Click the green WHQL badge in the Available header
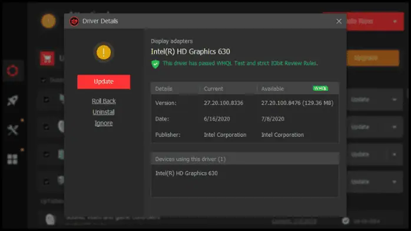Image resolution: width=411 pixels, height=231 pixels. tap(320, 88)
